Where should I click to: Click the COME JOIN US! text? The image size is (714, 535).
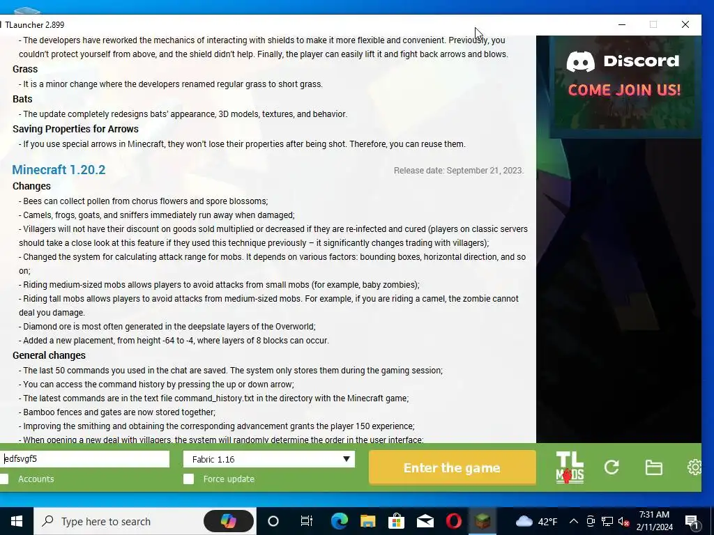(624, 90)
